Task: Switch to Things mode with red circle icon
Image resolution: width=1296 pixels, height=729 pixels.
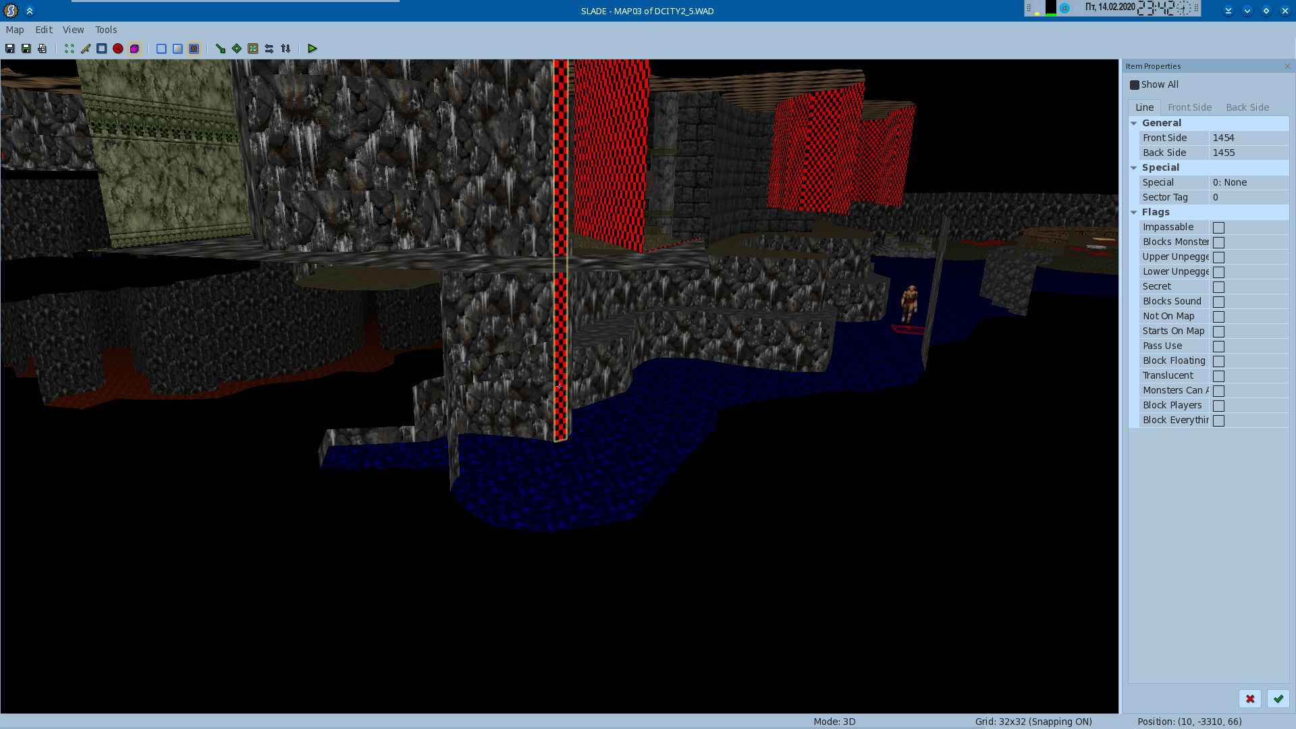Action: pos(118,49)
